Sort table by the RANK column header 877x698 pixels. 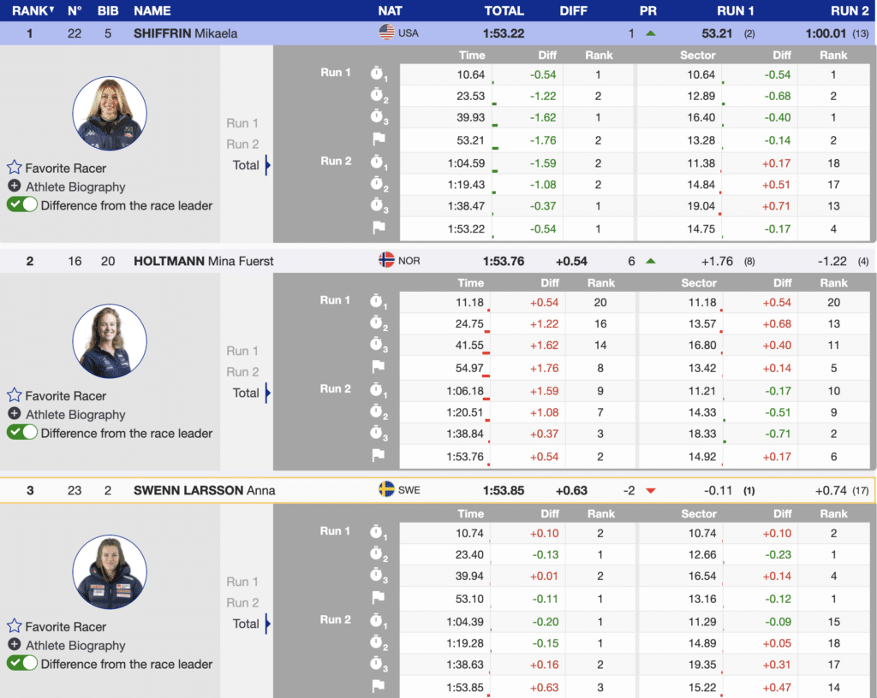pos(32,11)
